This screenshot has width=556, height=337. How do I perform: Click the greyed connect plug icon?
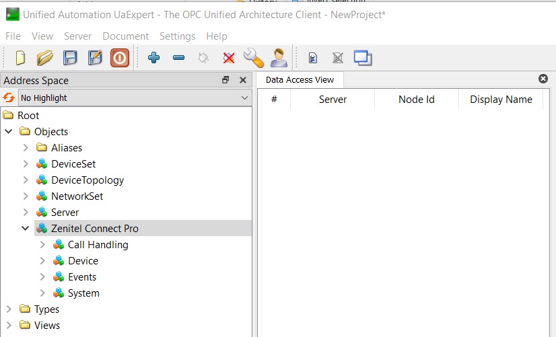point(203,58)
